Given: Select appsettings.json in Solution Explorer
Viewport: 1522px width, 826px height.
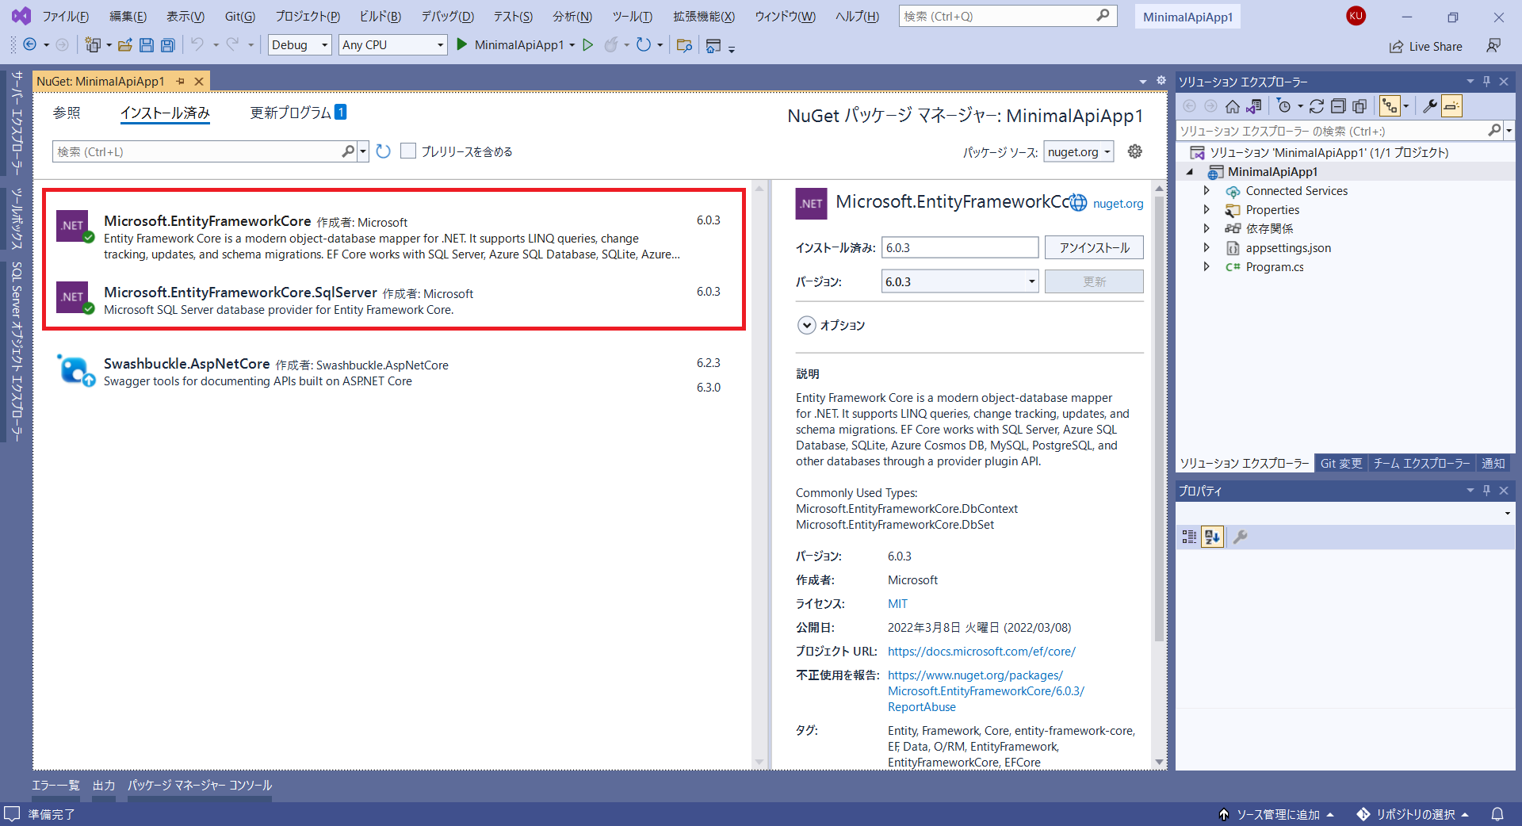Looking at the screenshot, I should pos(1288,248).
